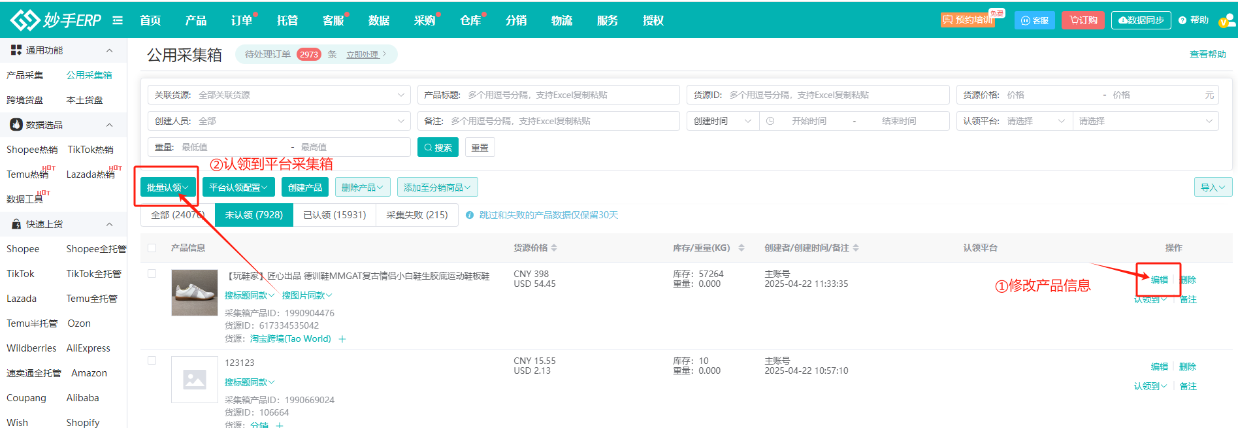Viewport: 1238px width, 428px height.
Task: Toggle the sidebar with the hamburger menu icon
Action: pos(118,20)
